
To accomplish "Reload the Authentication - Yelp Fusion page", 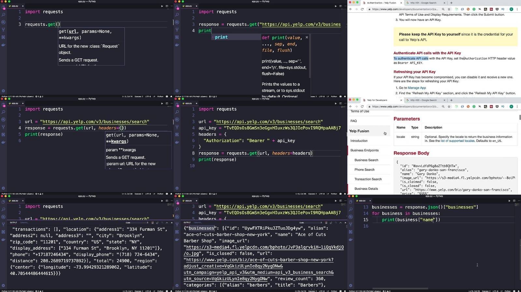I will 362,9.
